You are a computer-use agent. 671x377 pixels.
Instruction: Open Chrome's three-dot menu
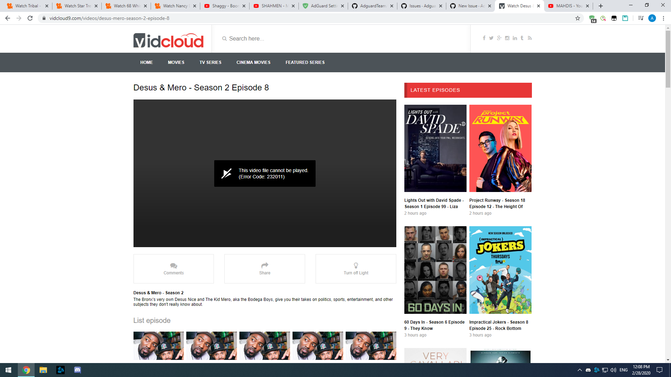[x=663, y=19]
